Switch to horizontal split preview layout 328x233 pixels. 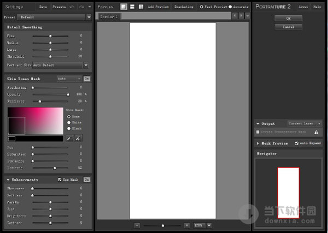pos(132,7)
